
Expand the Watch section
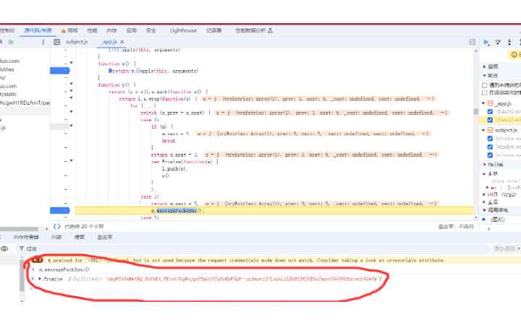(x=484, y=66)
